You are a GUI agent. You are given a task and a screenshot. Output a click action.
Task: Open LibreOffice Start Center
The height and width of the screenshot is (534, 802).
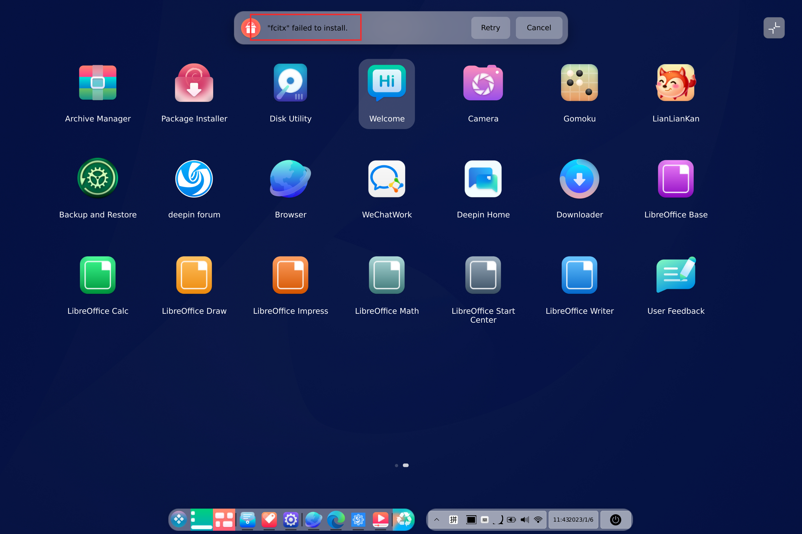pyautogui.click(x=483, y=290)
